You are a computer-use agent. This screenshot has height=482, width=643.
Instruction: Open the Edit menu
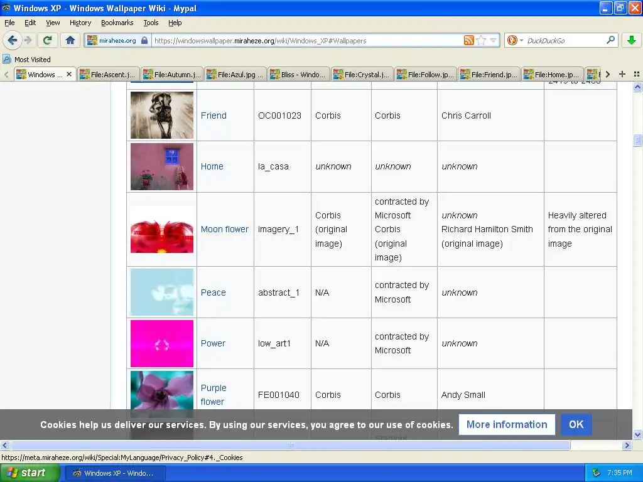click(30, 23)
